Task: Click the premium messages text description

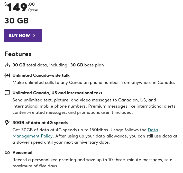Action: (95, 106)
